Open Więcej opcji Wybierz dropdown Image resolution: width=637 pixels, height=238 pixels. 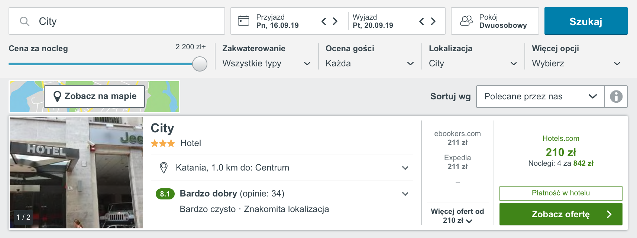coord(576,63)
